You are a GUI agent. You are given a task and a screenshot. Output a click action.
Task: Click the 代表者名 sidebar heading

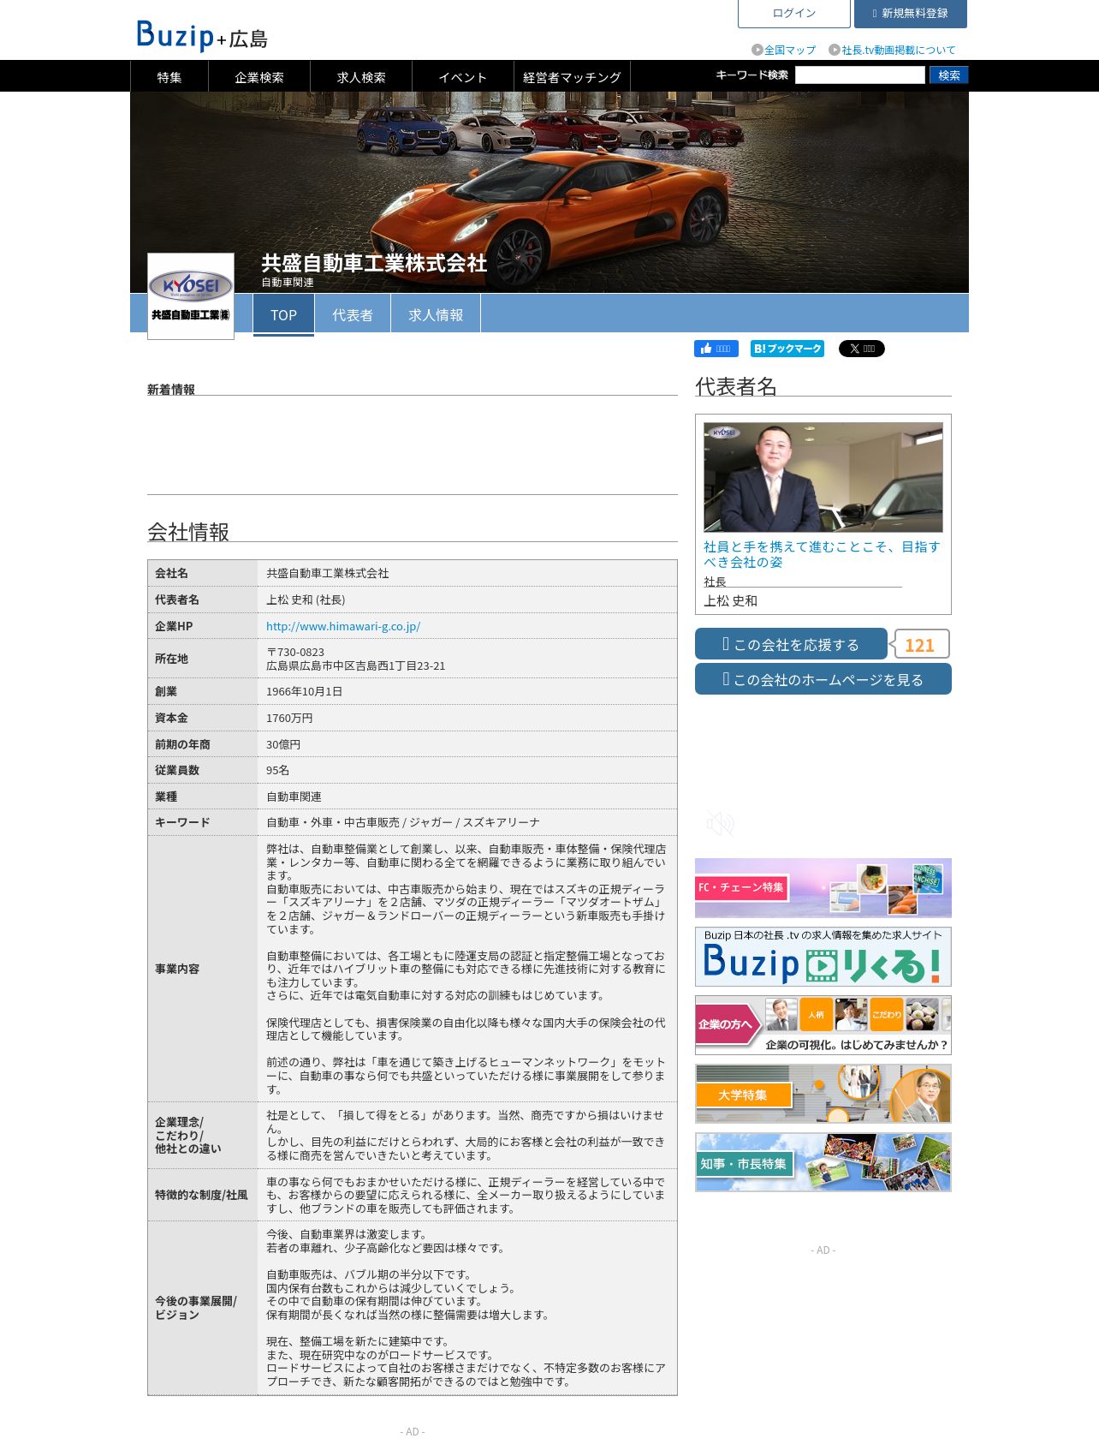click(x=736, y=386)
